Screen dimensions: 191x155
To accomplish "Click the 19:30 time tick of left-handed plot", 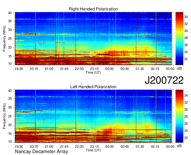I will pyautogui.click(x=19, y=146).
